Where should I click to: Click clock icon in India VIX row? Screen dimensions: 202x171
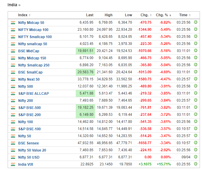196,164
